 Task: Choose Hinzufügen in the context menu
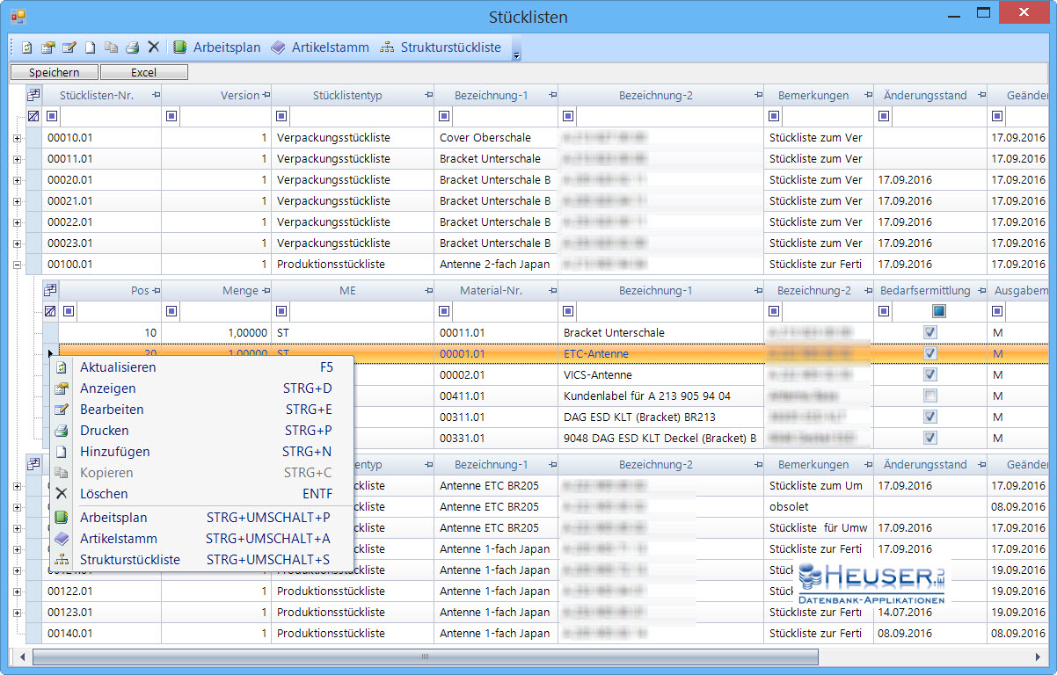point(201,452)
